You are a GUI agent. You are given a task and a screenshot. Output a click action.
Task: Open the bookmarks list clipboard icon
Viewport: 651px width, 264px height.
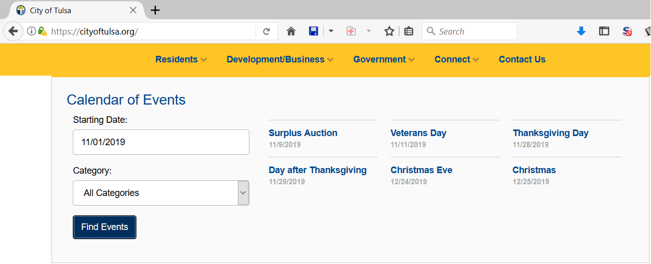click(x=409, y=31)
